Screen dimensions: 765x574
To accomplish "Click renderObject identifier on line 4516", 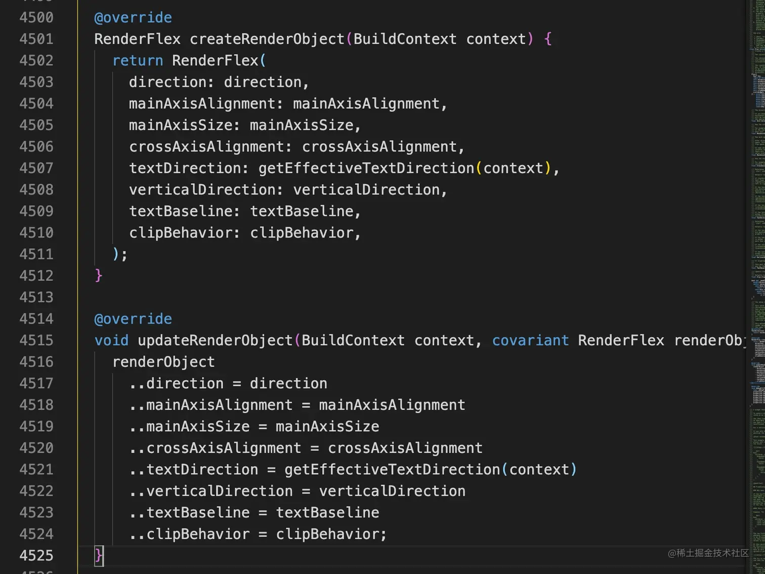I will click(x=163, y=362).
